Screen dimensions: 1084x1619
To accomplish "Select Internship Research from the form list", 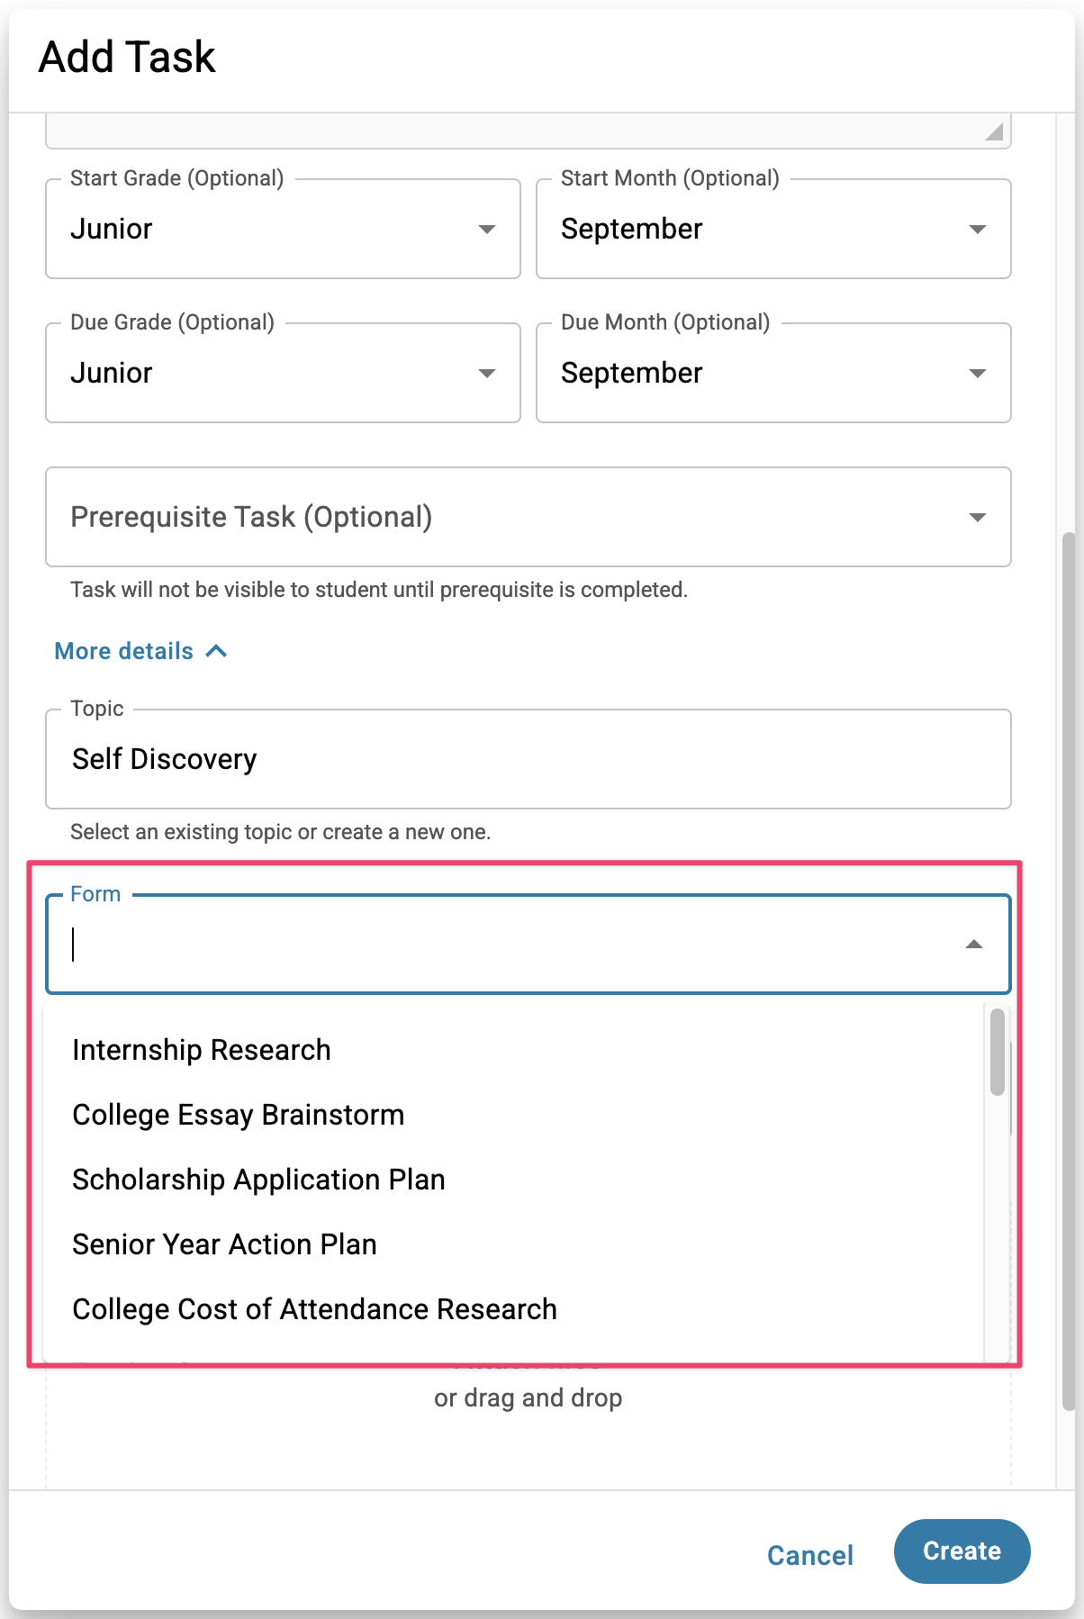I will click(x=202, y=1050).
